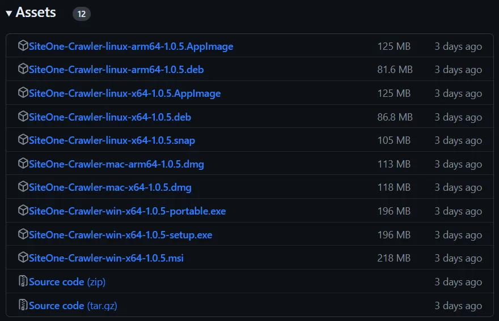
Task: Click the Assets heading text
Action: click(36, 12)
